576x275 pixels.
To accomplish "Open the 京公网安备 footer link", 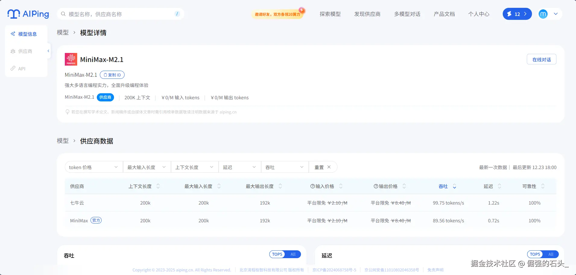I will (x=392, y=270).
